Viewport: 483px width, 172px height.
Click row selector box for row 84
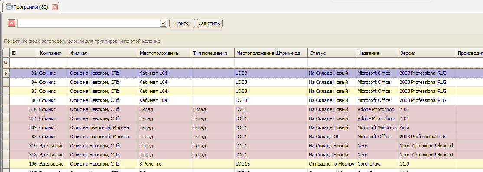(6, 82)
